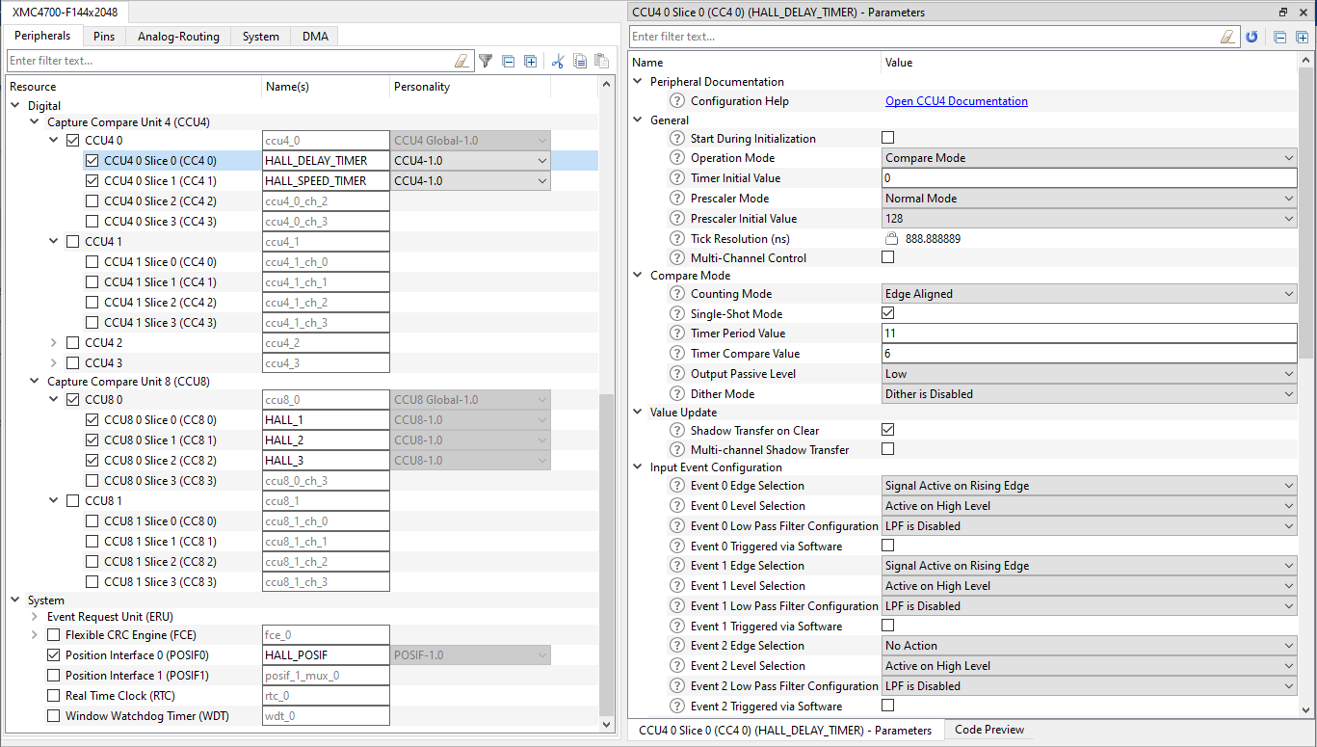Expand all rows in the Peripherals tree
This screenshot has height=747, width=1317.
click(530, 61)
